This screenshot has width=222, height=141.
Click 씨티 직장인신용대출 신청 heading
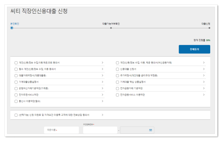pyautogui.click(x=39, y=11)
